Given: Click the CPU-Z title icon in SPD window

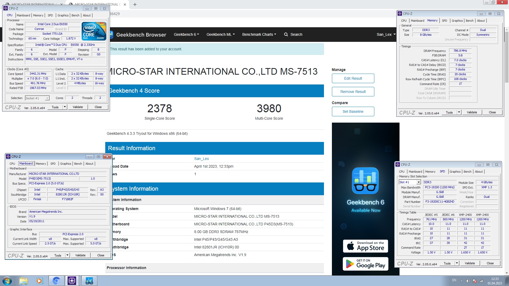Looking at the screenshot, I should pos(398,164).
